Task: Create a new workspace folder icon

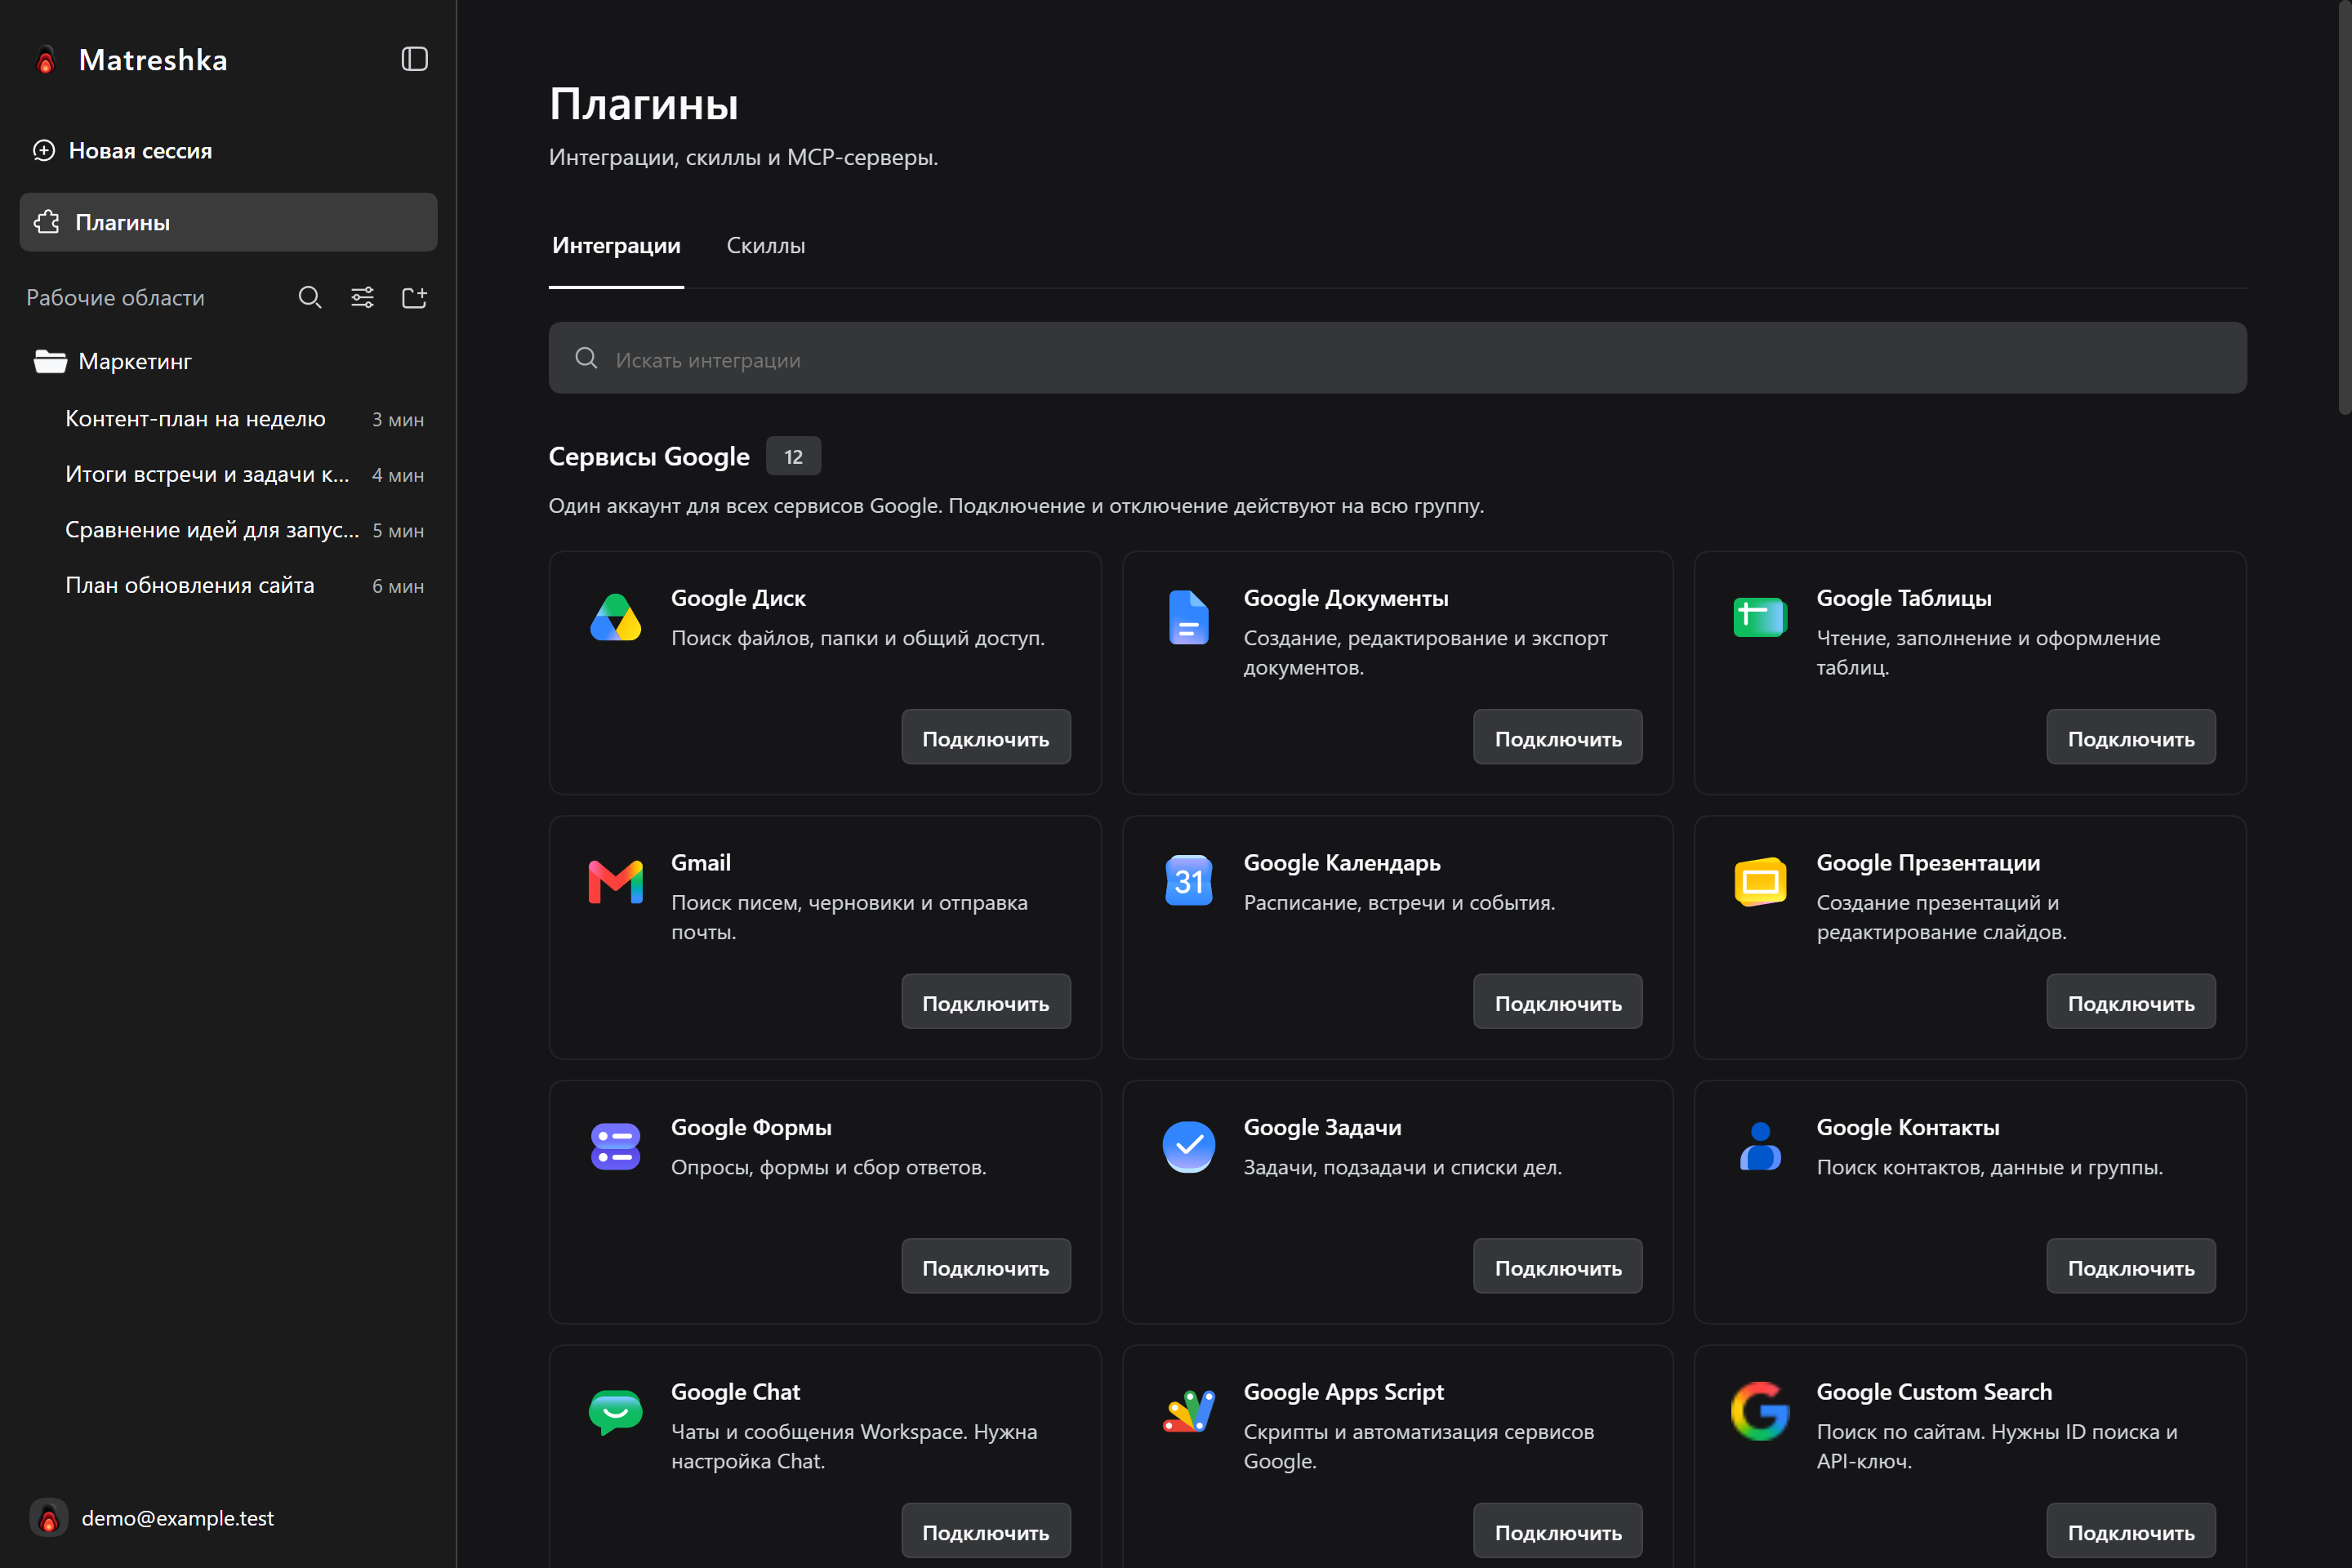Action: coord(414,297)
